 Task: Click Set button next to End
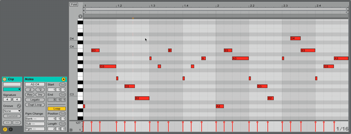62,95
